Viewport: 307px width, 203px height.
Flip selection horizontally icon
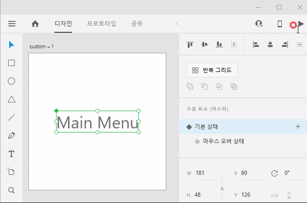point(274,195)
